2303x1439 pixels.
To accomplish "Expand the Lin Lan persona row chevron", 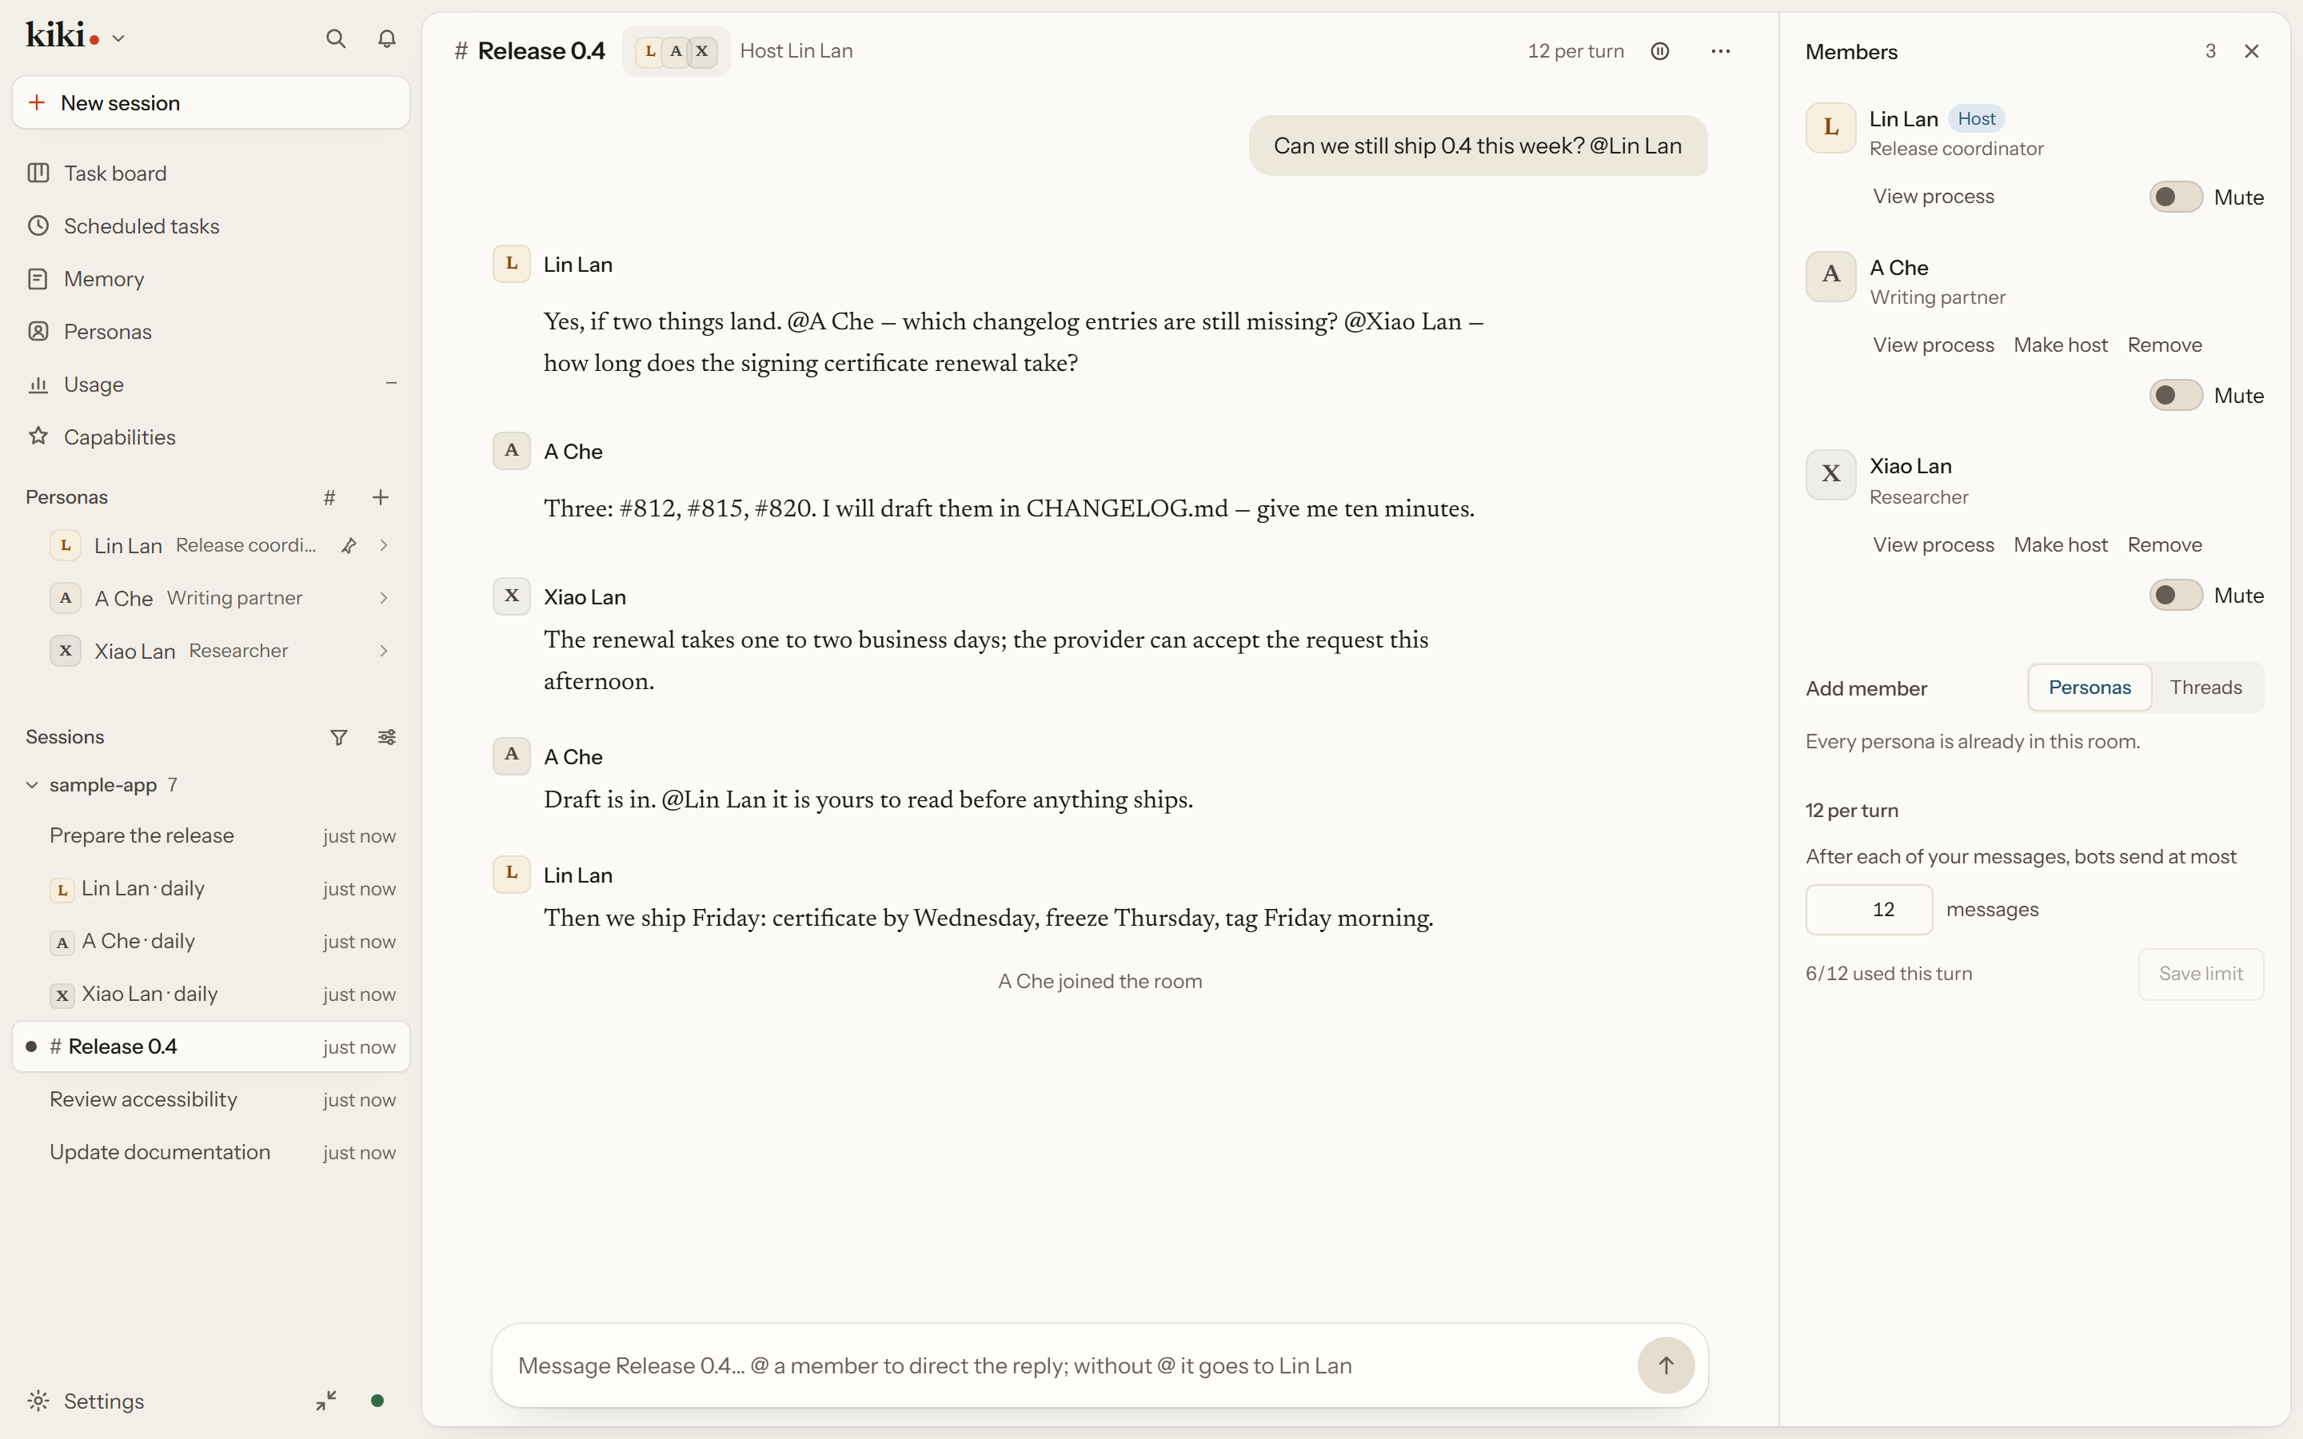I will (x=384, y=545).
